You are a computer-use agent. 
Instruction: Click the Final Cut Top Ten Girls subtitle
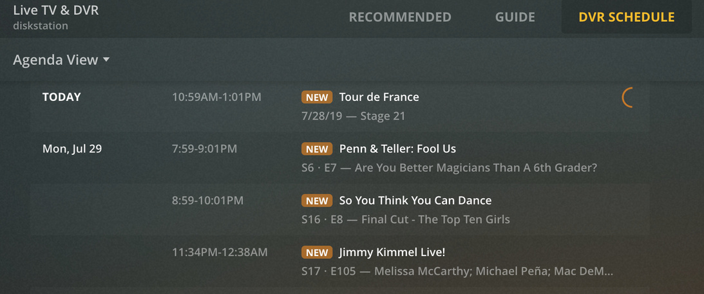point(405,219)
